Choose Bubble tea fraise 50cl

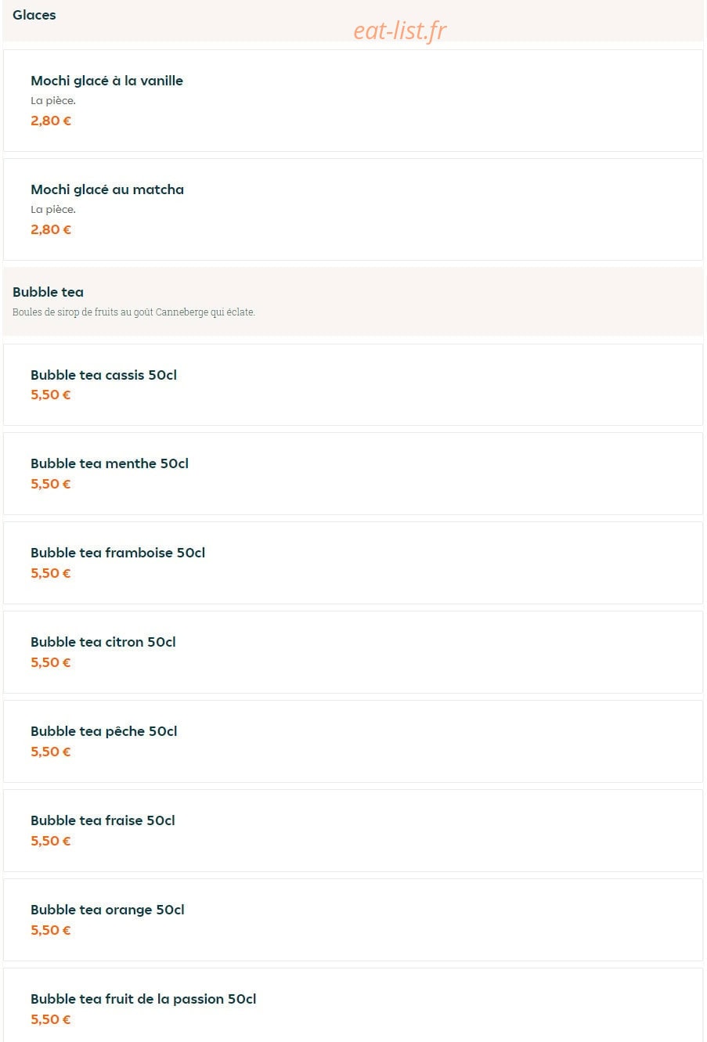(x=353, y=831)
